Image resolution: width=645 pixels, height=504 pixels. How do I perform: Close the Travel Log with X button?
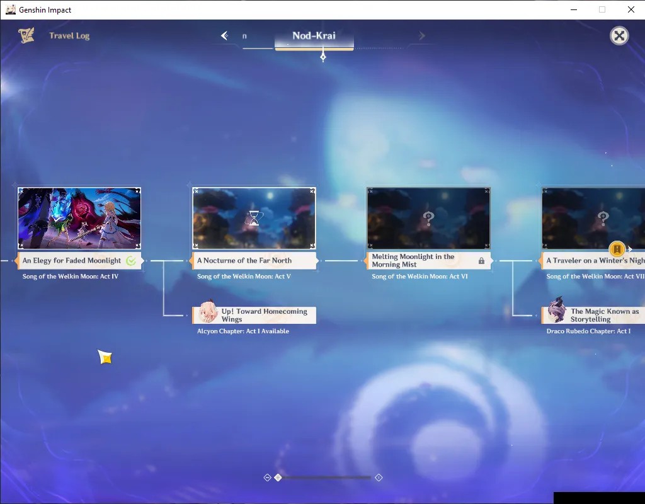point(619,36)
